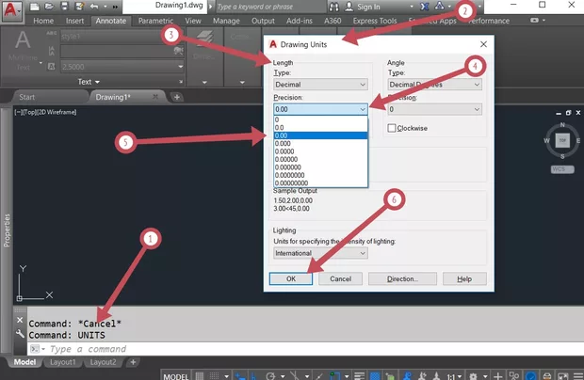Open the Angle Precision dropdown
Image resolution: width=584 pixels, height=380 pixels.
[434, 109]
